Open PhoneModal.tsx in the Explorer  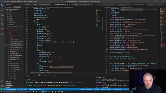pos(14,53)
